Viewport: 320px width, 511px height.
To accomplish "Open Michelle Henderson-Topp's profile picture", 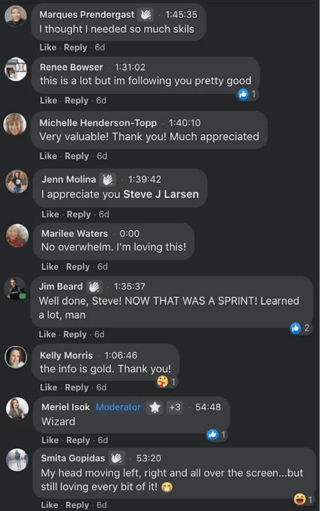I will click(15, 124).
